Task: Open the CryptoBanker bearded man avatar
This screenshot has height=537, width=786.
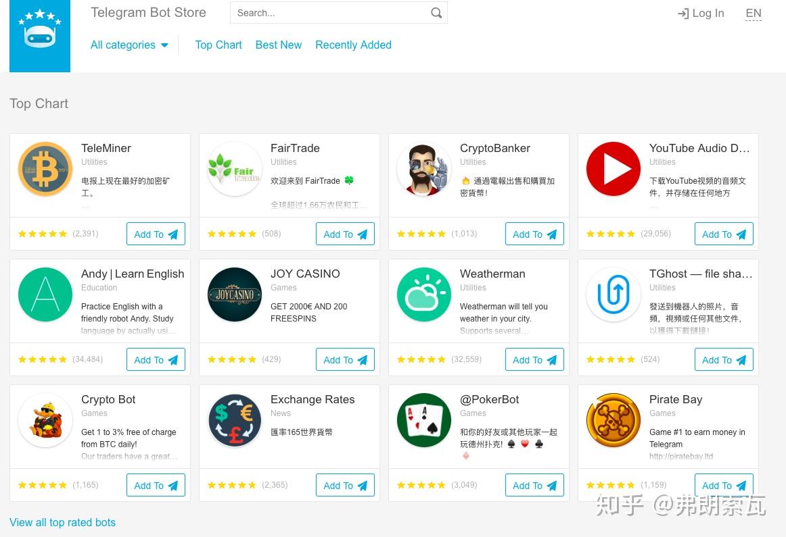Action: pyautogui.click(x=424, y=169)
